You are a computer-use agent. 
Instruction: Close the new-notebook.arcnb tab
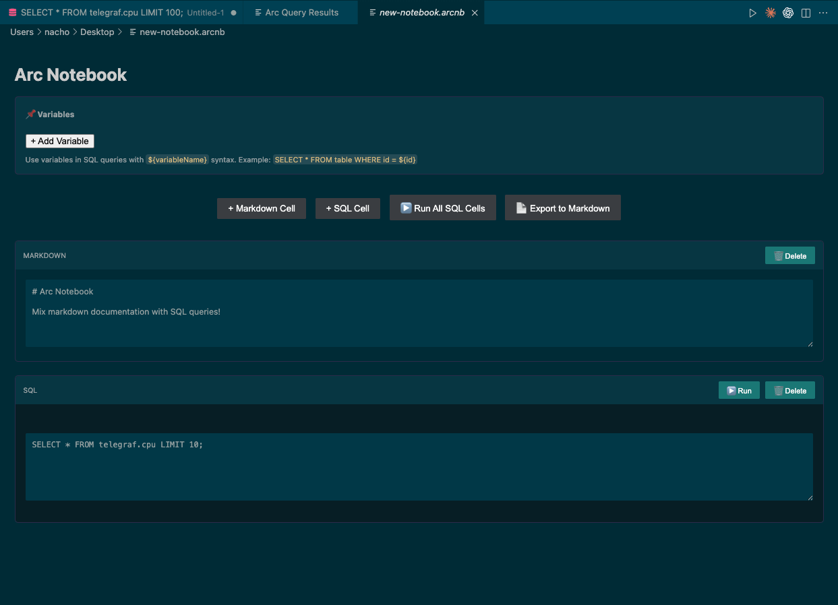pyautogui.click(x=475, y=13)
